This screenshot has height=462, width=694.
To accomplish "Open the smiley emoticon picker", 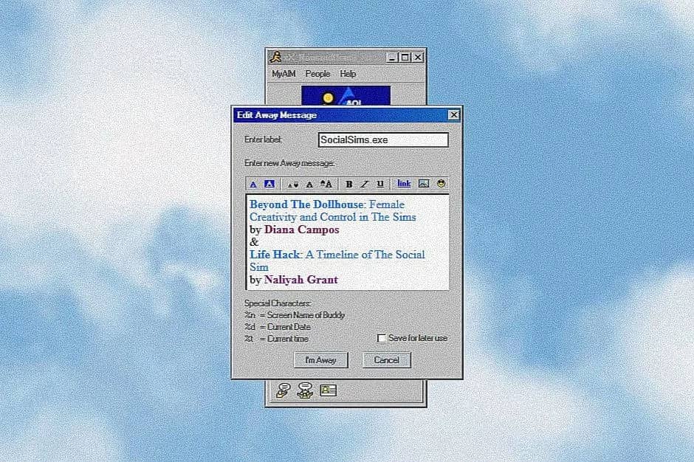I will [x=441, y=183].
